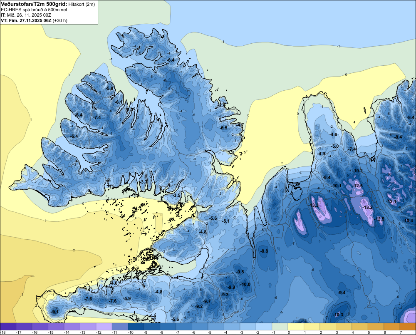Click the -4.7 temperature value on the map
The width and height of the screenshot is (416, 335).
click(240, 125)
